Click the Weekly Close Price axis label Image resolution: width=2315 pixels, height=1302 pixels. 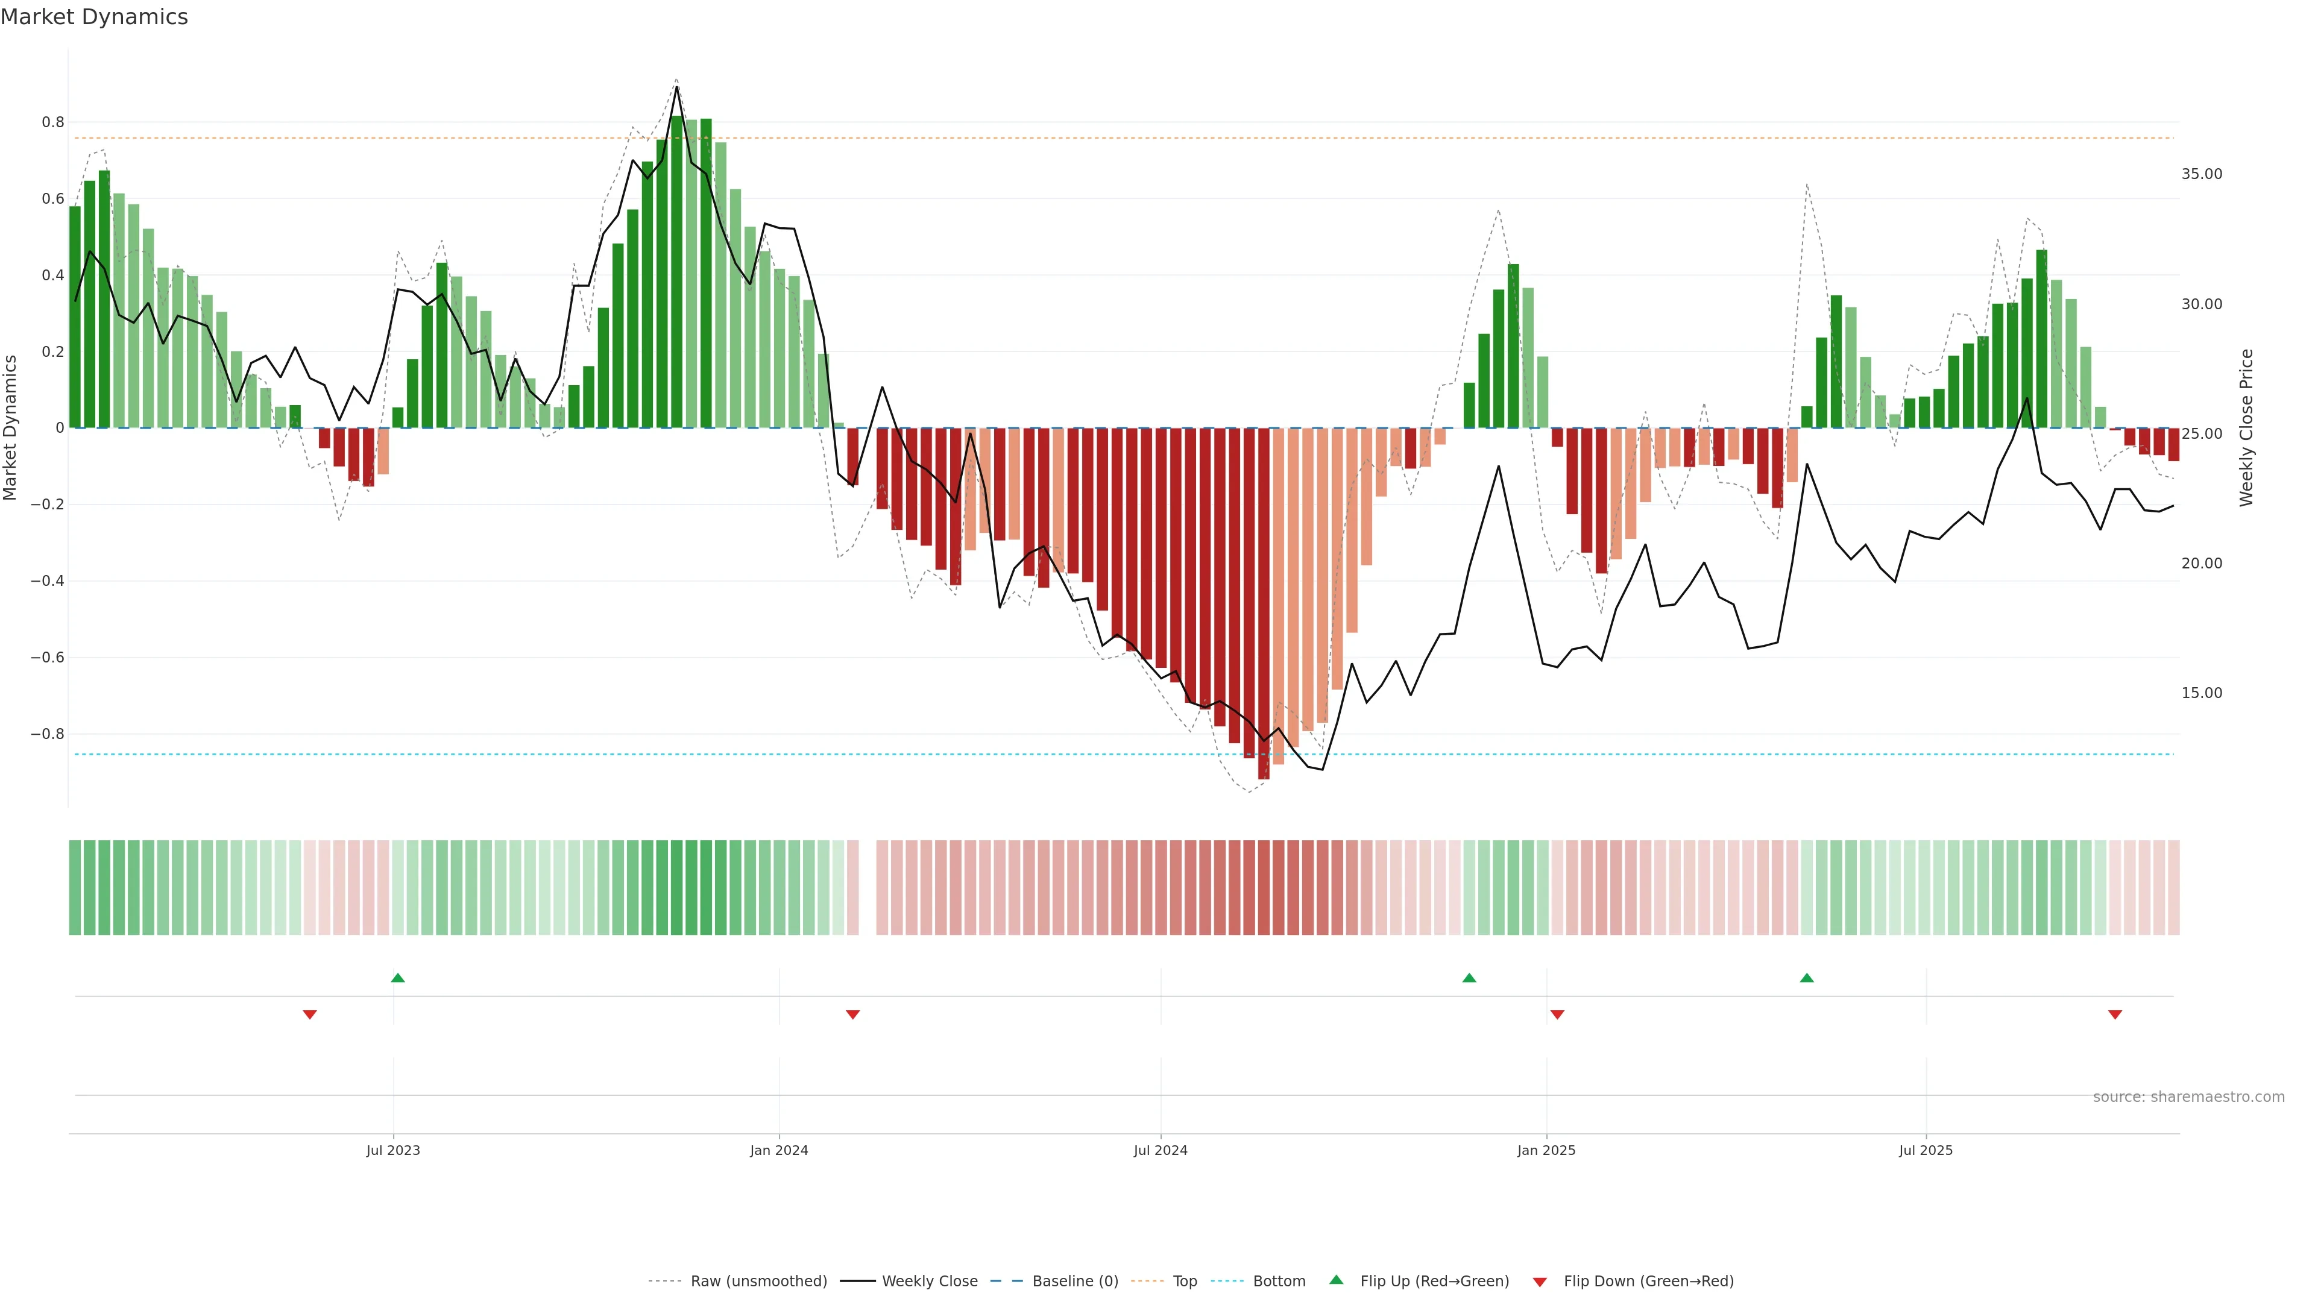(2246, 428)
